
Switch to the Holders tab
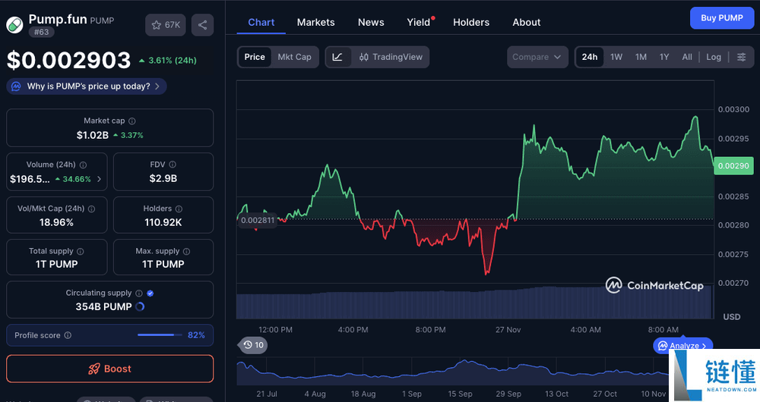[471, 22]
